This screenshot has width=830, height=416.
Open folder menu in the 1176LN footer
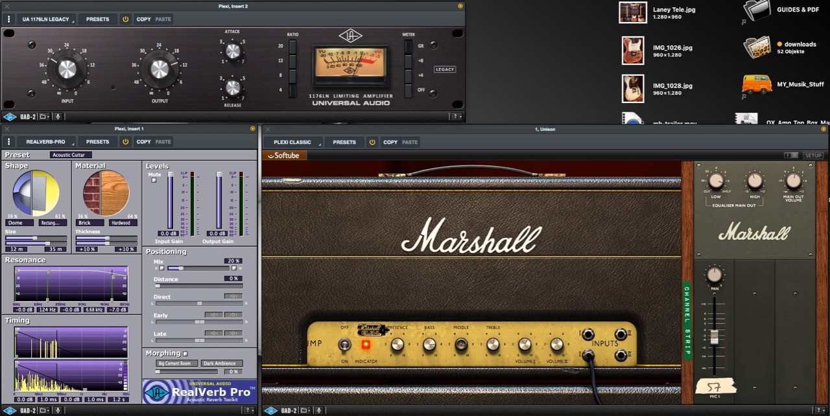pos(44,117)
